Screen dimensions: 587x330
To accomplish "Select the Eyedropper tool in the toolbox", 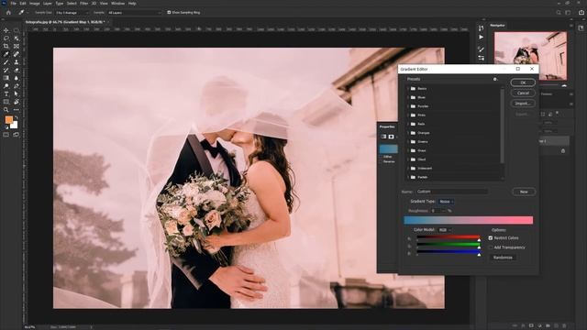I will pos(6,54).
